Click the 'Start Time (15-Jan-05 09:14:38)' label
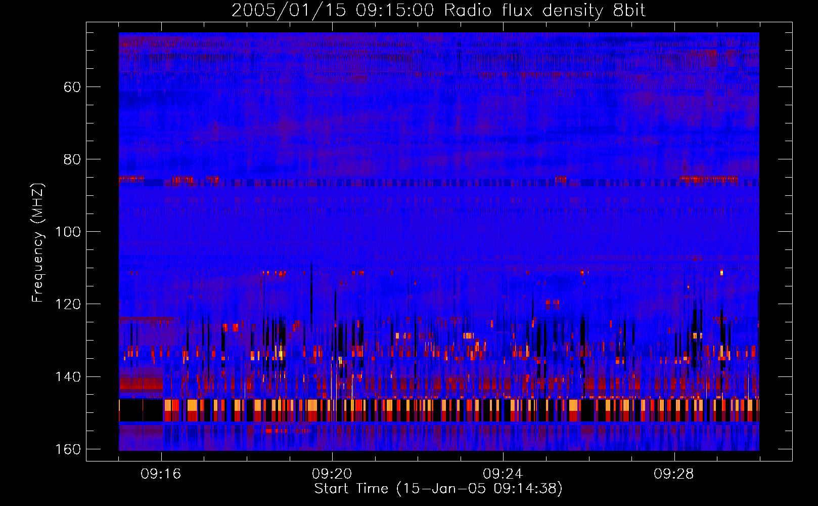The image size is (818, 506). click(x=438, y=489)
